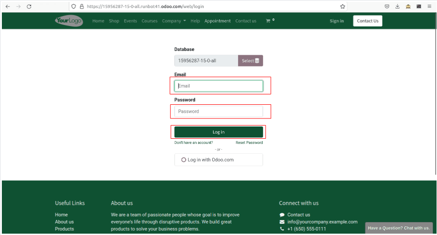Image resolution: width=437 pixels, height=235 pixels.
Task: Open the shopping cart icon
Action: pos(268,21)
